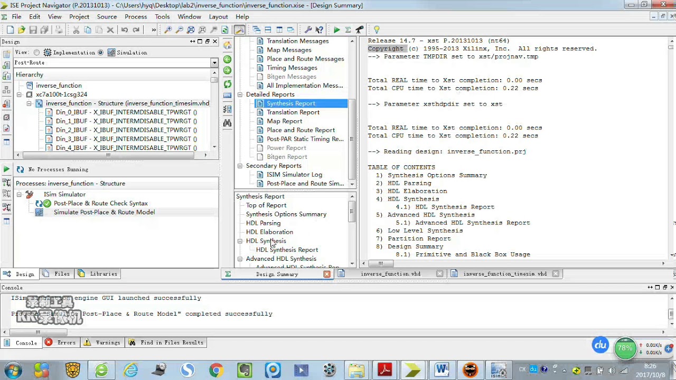Open the Place and Route Report
Image resolution: width=676 pixels, height=380 pixels.
point(301,130)
